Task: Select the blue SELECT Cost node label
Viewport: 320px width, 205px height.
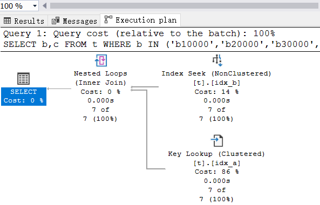Action: click(24, 96)
